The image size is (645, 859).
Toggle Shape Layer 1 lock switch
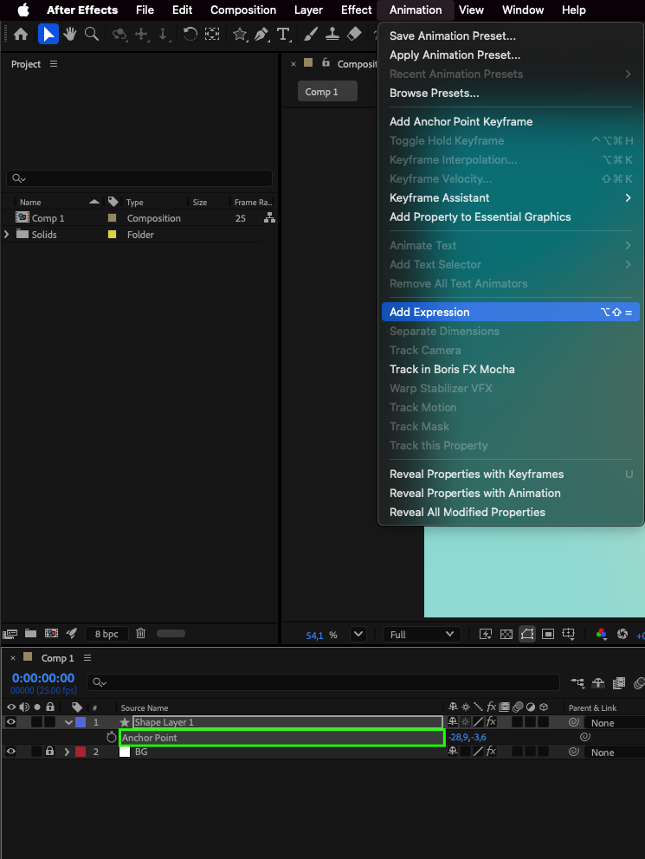[50, 722]
